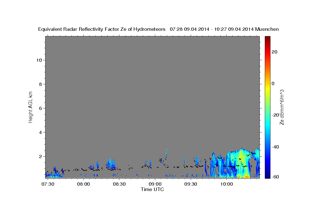Click the height tick label 2
Image resolution: width=321 pixels, height=214 pixels.
[x=41, y=156]
